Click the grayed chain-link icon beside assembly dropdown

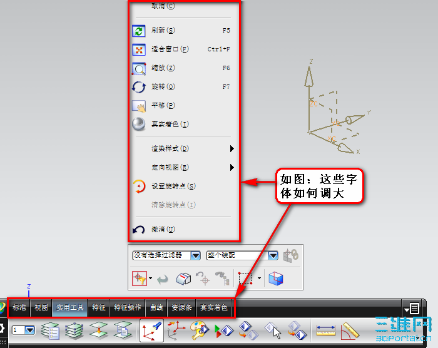tap(291, 255)
